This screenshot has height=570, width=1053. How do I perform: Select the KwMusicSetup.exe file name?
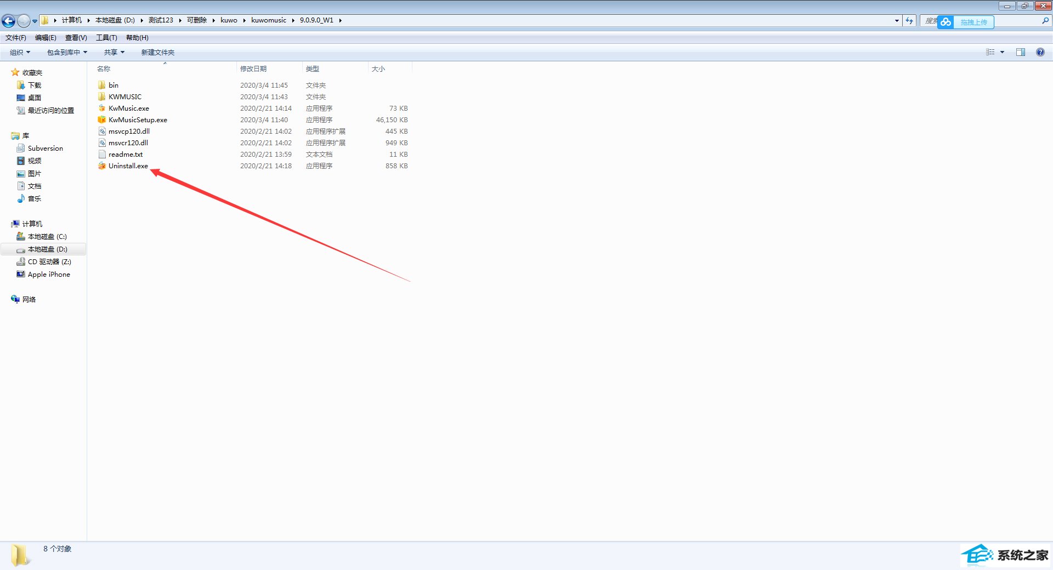click(x=138, y=119)
